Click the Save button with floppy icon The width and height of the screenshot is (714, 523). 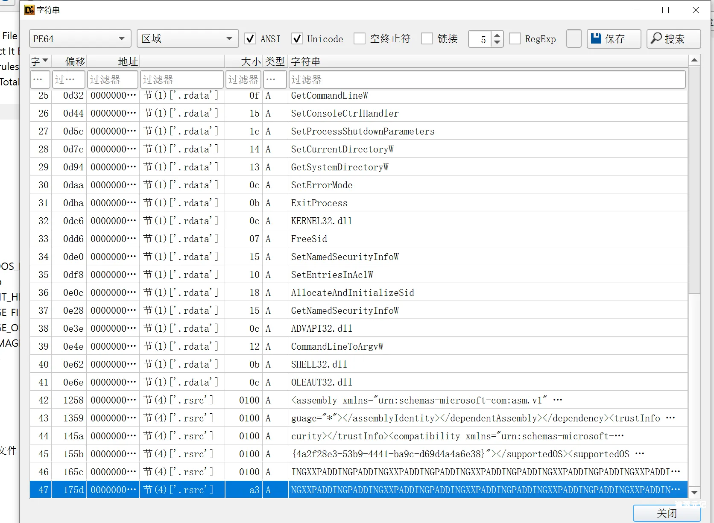pos(614,39)
